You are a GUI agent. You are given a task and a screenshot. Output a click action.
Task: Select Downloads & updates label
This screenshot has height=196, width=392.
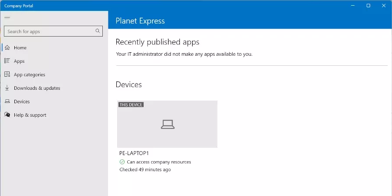click(x=37, y=88)
